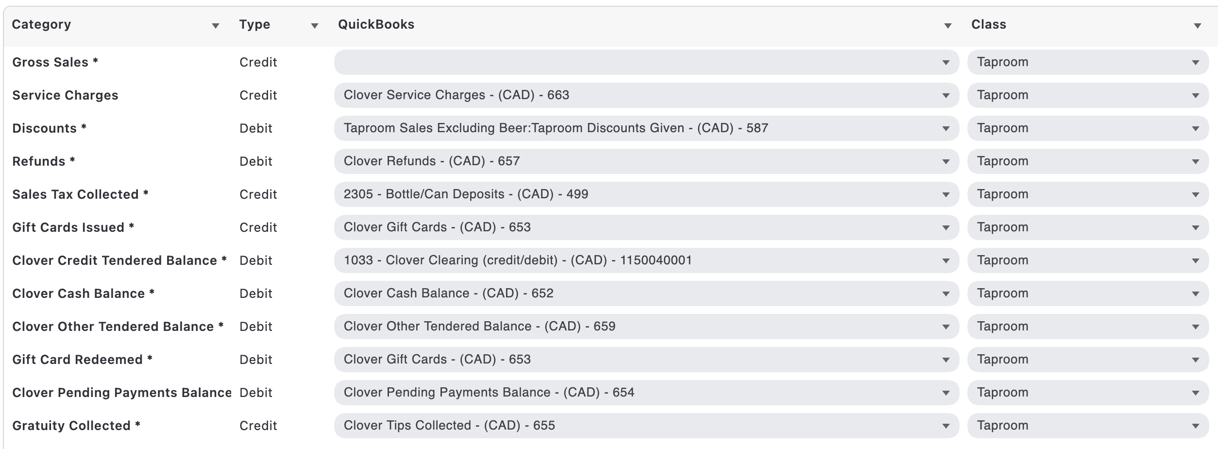This screenshot has height=449, width=1218.
Task: Open the Clover Tips Collected account dropdown
Action: (x=646, y=426)
